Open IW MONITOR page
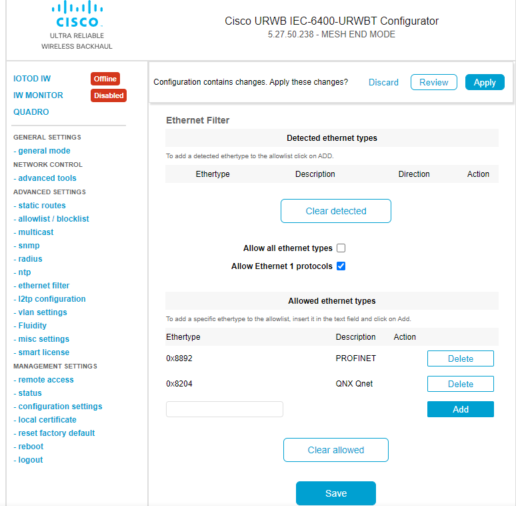 point(38,95)
